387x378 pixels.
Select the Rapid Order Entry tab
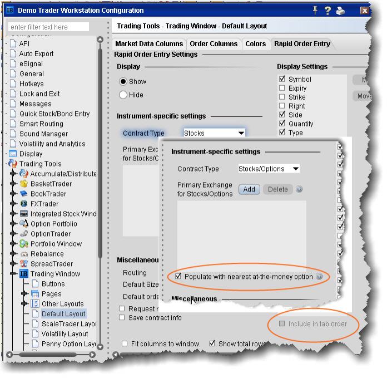point(302,44)
